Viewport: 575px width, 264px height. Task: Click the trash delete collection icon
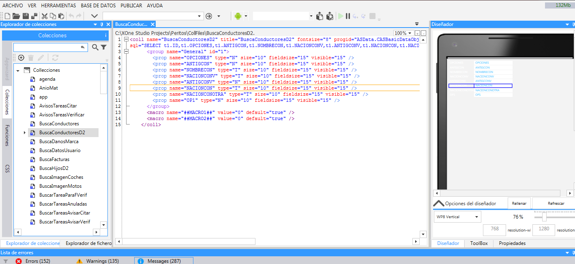pos(30,58)
